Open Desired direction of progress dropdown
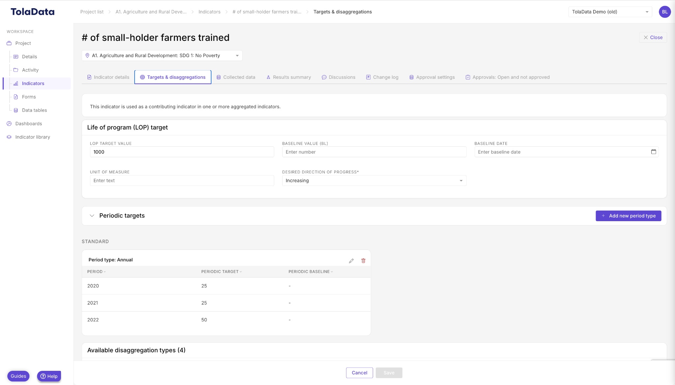Screen dimensions: 675x385 (x=374, y=181)
